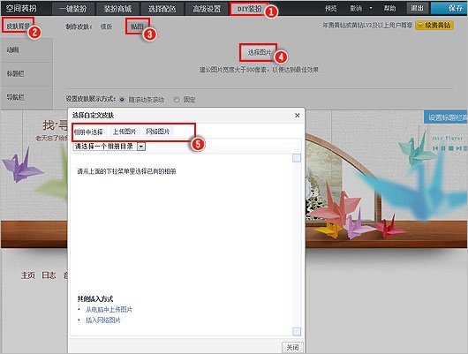Open 导航栏 sidebar section

pos(26,97)
